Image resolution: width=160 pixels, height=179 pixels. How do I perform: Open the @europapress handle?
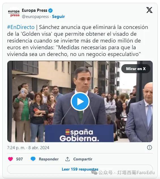click(x=35, y=17)
